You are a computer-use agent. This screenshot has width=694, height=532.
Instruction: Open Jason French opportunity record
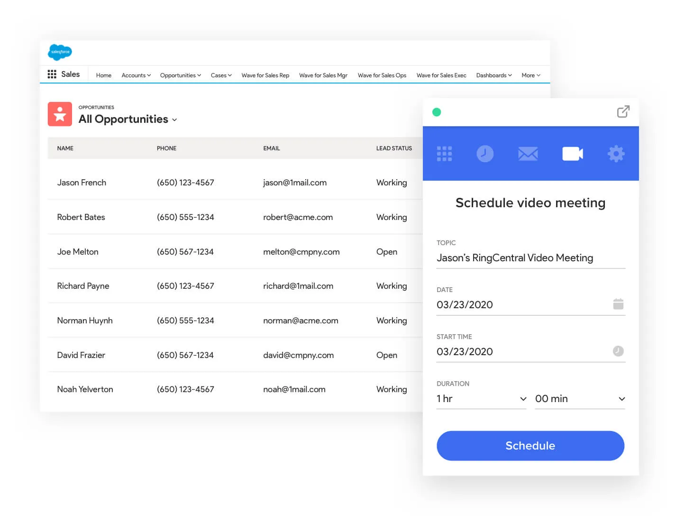click(x=82, y=183)
